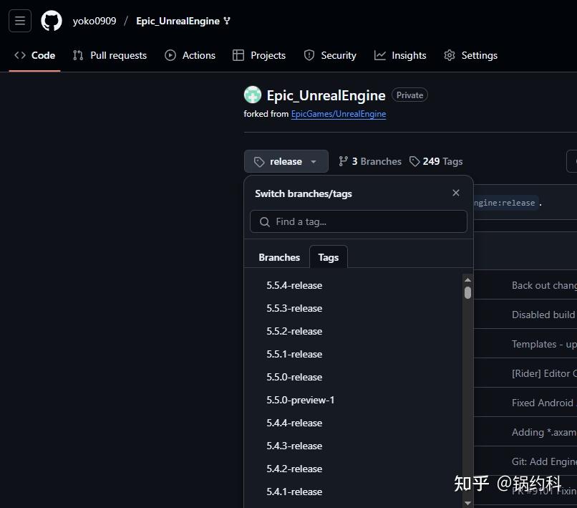Image resolution: width=577 pixels, height=508 pixels.
Task: Click the Projects table icon
Action: coord(238,55)
